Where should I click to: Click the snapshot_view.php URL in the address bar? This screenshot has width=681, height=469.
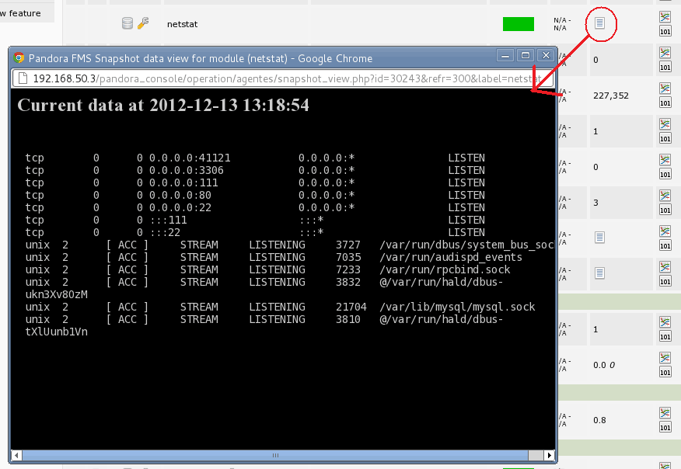pyautogui.click(x=287, y=78)
